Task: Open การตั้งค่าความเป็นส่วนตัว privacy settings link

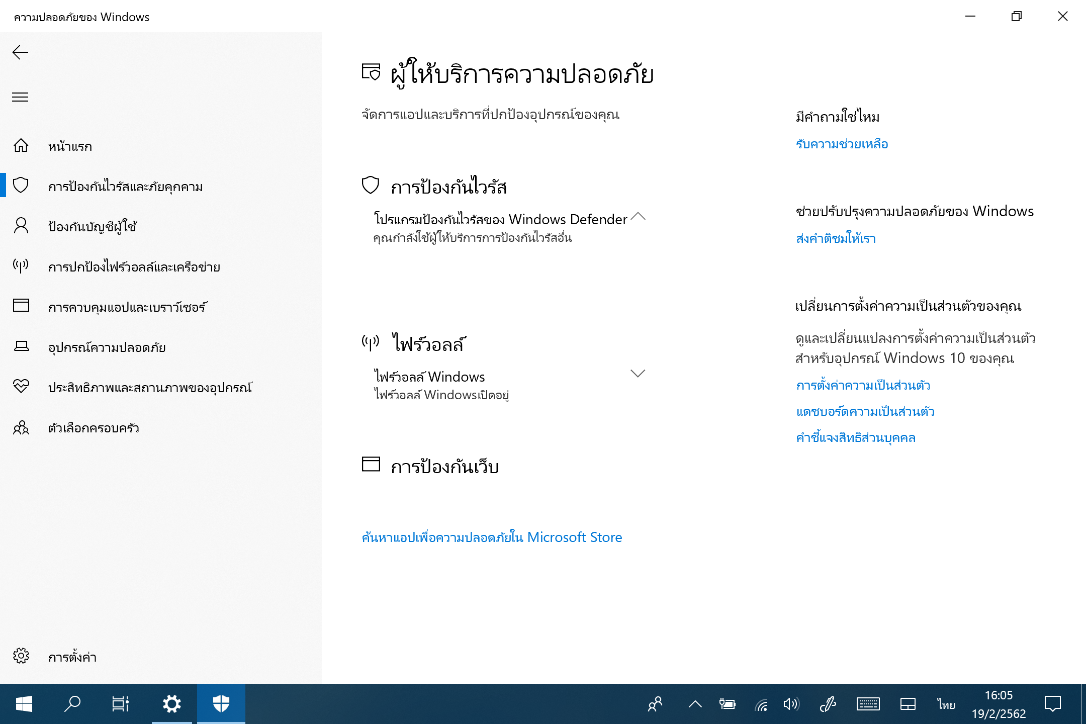Action: coord(863,386)
